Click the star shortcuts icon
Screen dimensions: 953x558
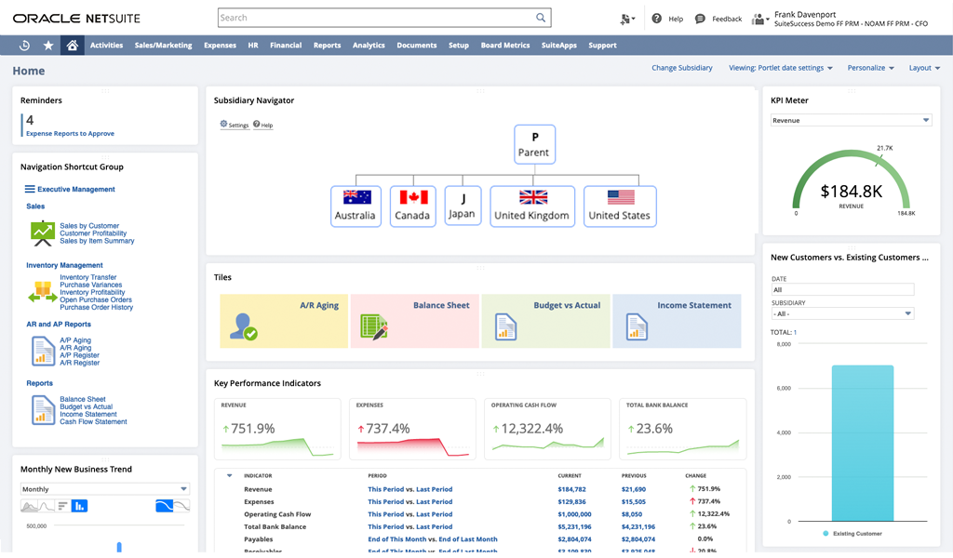click(x=47, y=45)
